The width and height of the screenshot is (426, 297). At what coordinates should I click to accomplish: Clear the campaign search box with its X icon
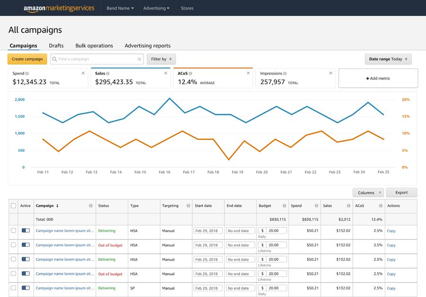(x=138, y=59)
